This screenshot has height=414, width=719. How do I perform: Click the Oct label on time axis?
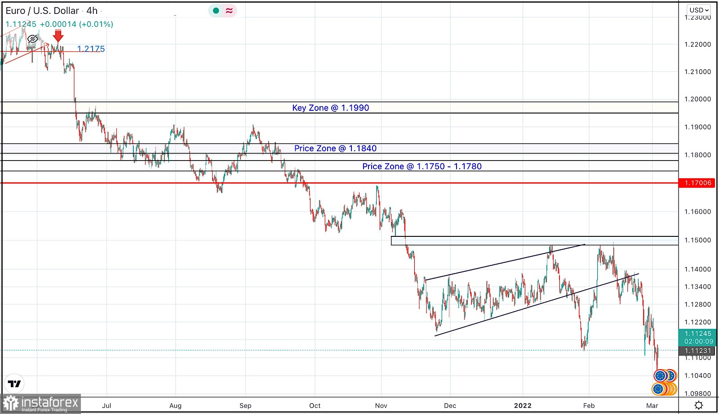315,405
